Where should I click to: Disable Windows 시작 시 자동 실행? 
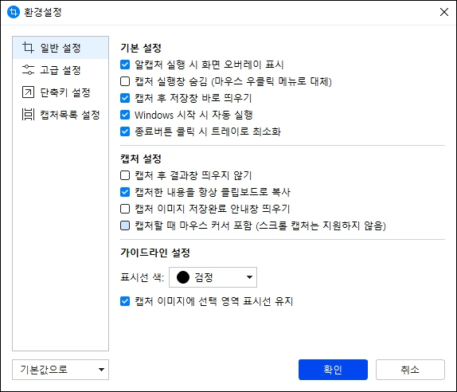(125, 115)
